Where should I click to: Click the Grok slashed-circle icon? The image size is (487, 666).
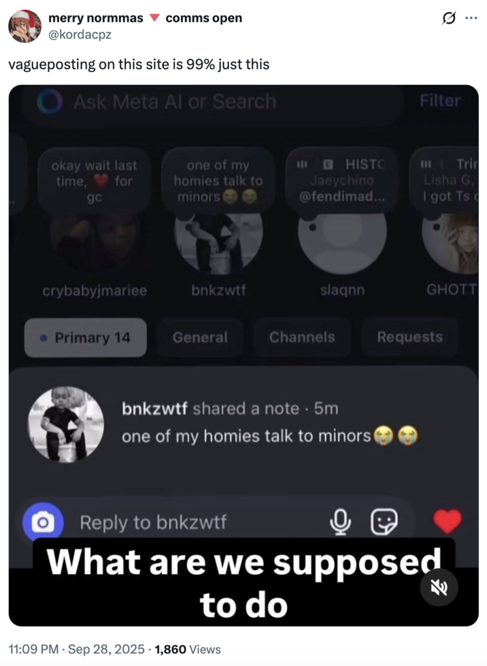(x=449, y=18)
